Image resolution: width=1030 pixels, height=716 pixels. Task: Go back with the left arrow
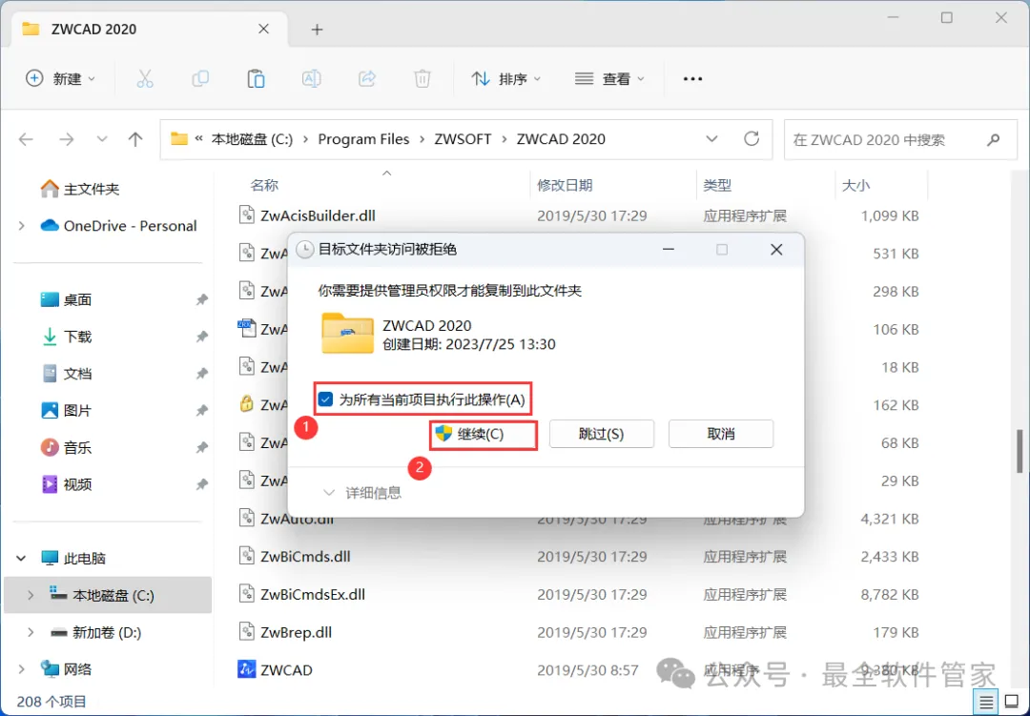coord(27,139)
